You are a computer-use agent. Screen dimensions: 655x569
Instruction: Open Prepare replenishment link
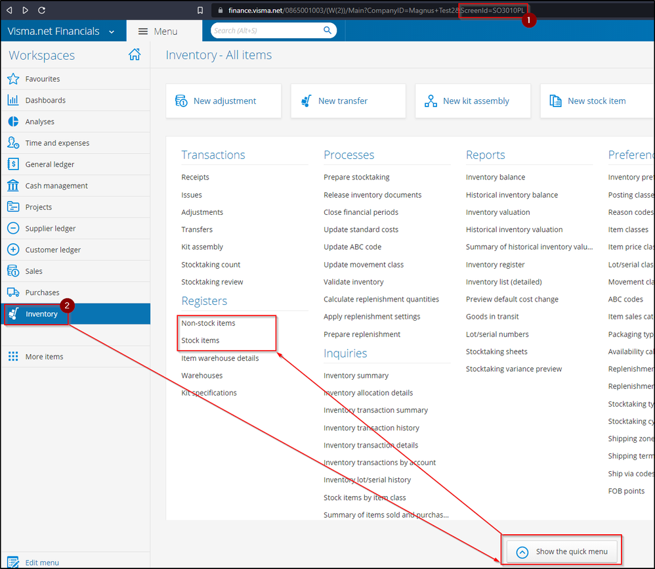(x=362, y=334)
